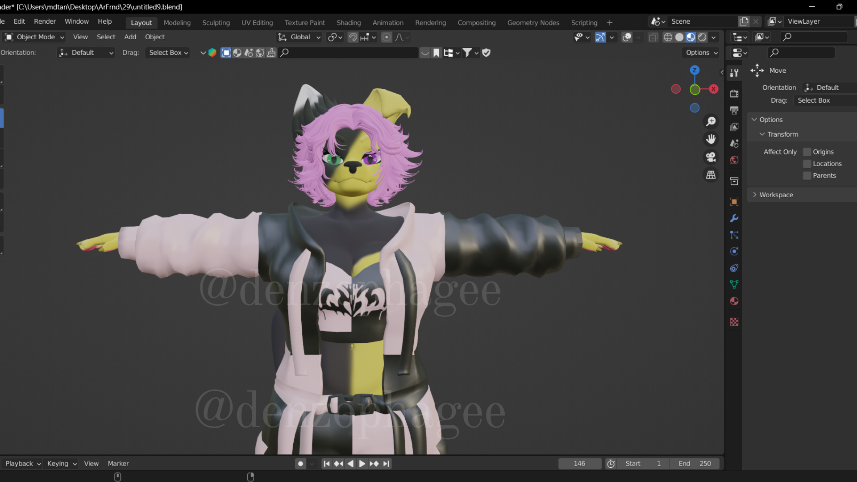Expand the Workspace panel
This screenshot has height=482, width=857.
pos(776,195)
